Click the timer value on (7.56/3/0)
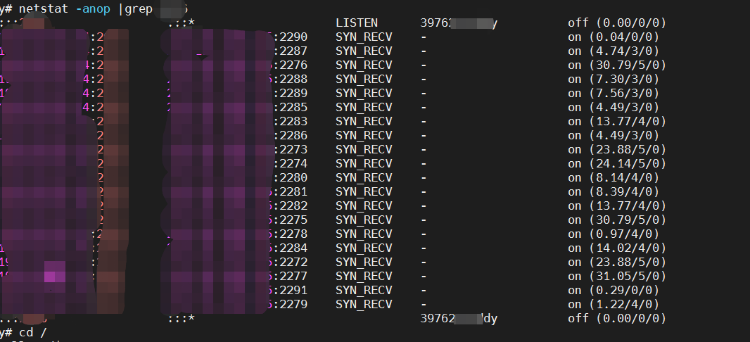The width and height of the screenshot is (750, 342). [x=614, y=93]
